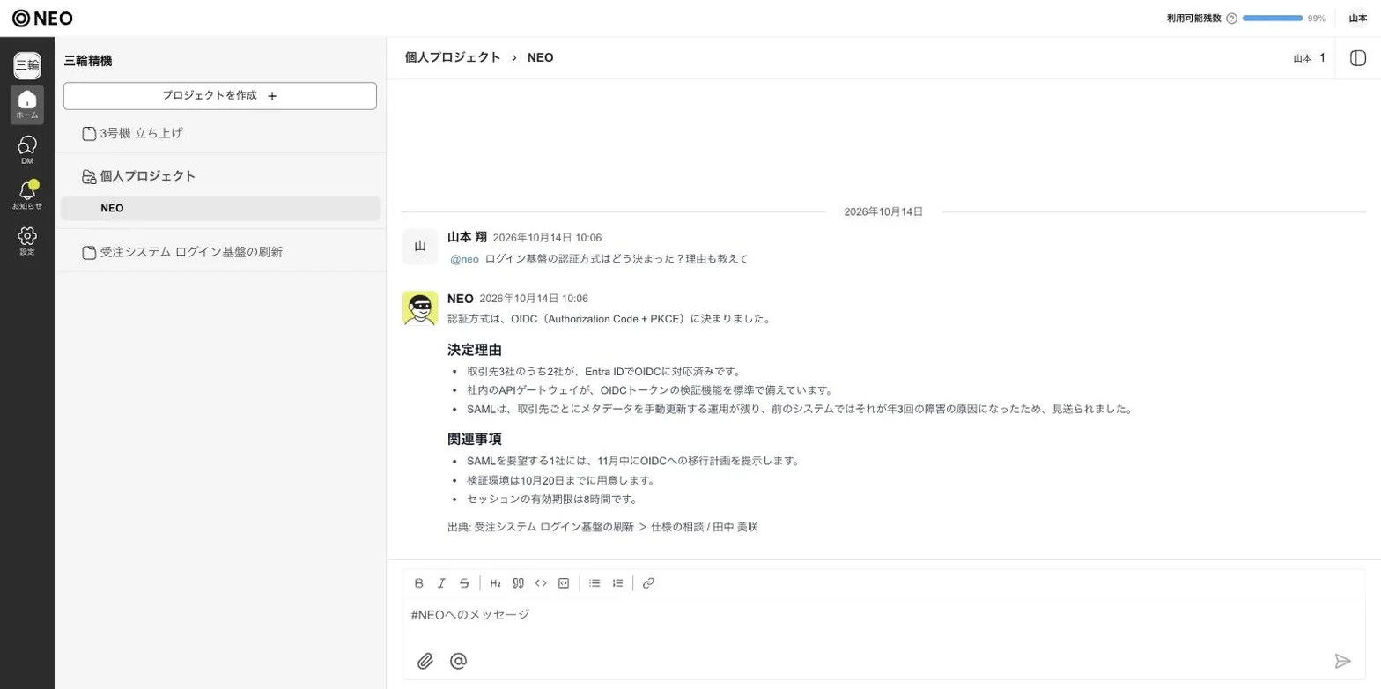The image size is (1381, 689).
Task: Open 設定 gear icon in sidebar
Action: coord(27,241)
